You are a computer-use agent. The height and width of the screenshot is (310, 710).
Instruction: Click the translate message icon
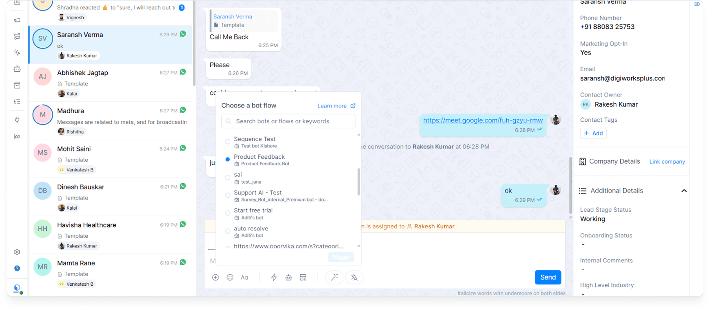click(x=354, y=277)
